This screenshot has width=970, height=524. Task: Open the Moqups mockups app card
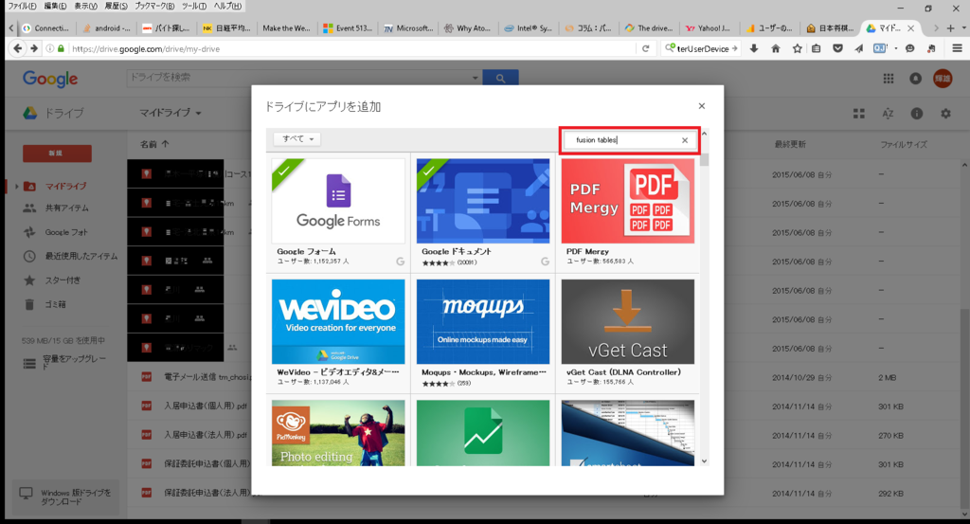[483, 333]
